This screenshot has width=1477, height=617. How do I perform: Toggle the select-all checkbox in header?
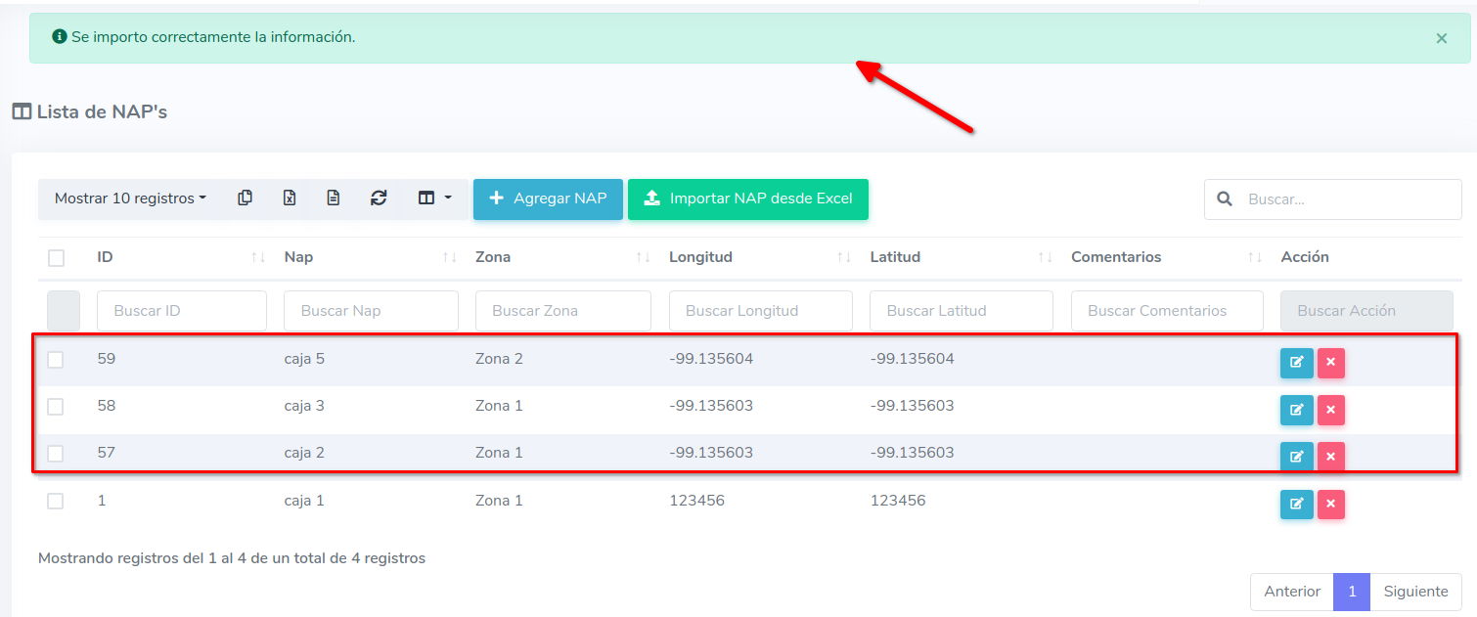(56, 258)
